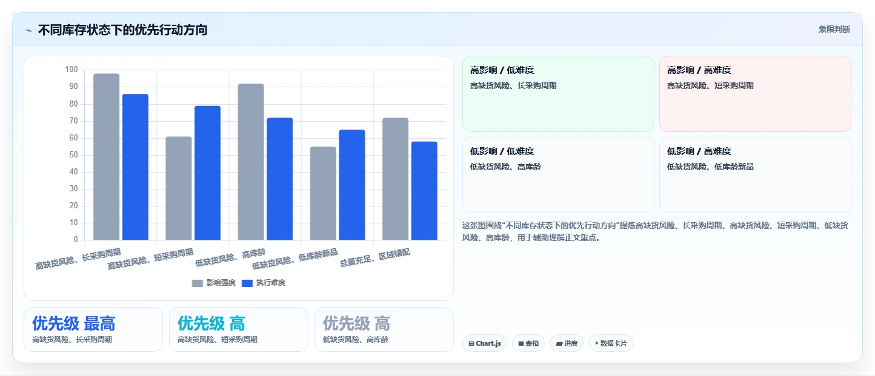This screenshot has height=376, width=875.
Task: Click the teal 优先级 高 card for 短采购周期
Action: click(x=239, y=329)
